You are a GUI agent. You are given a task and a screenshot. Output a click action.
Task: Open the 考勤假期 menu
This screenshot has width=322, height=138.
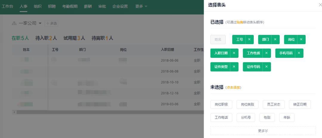[70, 7]
